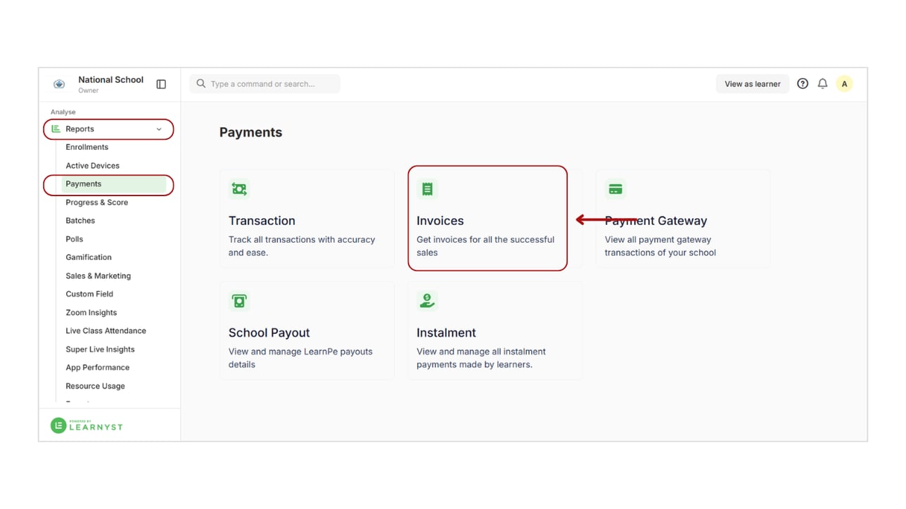Open the user avatar menu
Screen dimensions: 906x509
click(844, 84)
